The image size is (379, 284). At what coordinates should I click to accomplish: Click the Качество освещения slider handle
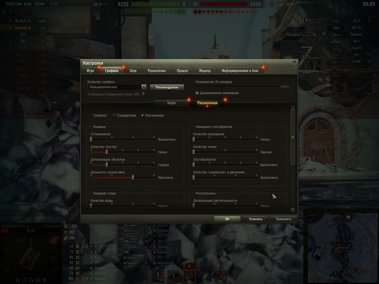pyautogui.click(x=194, y=139)
